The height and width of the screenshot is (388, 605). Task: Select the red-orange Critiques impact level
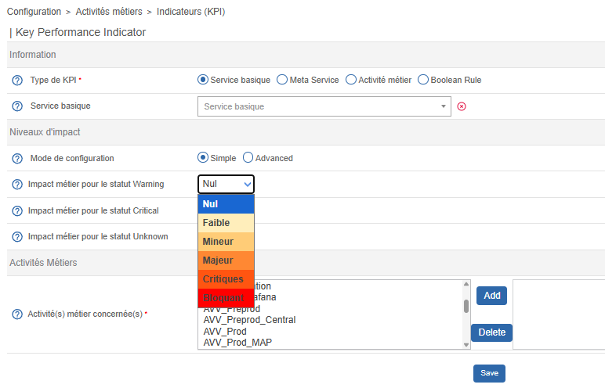(x=226, y=279)
